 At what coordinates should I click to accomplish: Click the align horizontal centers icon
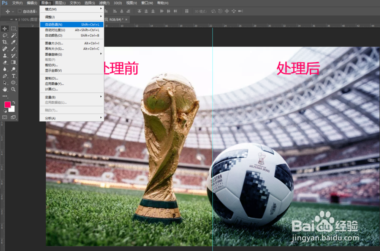[122, 11]
